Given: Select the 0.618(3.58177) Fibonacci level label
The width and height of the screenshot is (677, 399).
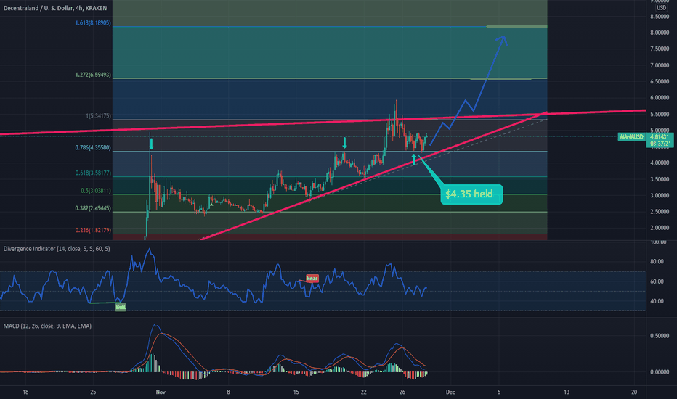Looking at the screenshot, I should click(x=93, y=173).
